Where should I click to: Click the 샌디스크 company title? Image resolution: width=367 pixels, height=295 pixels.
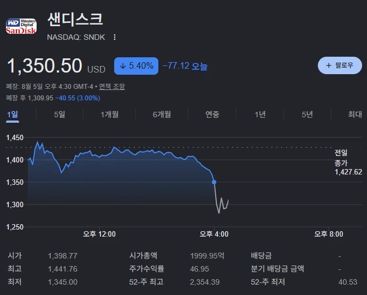point(75,19)
